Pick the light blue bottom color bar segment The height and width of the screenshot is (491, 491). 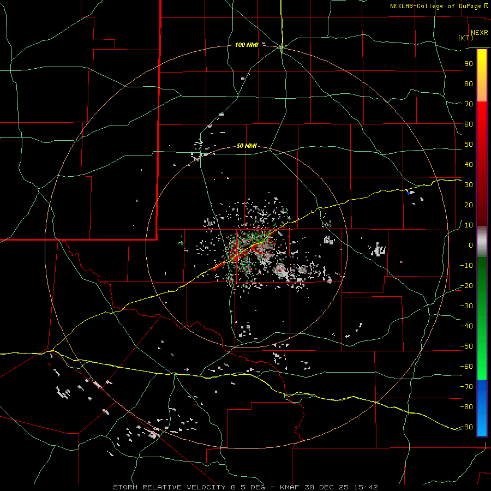pyautogui.click(x=482, y=426)
